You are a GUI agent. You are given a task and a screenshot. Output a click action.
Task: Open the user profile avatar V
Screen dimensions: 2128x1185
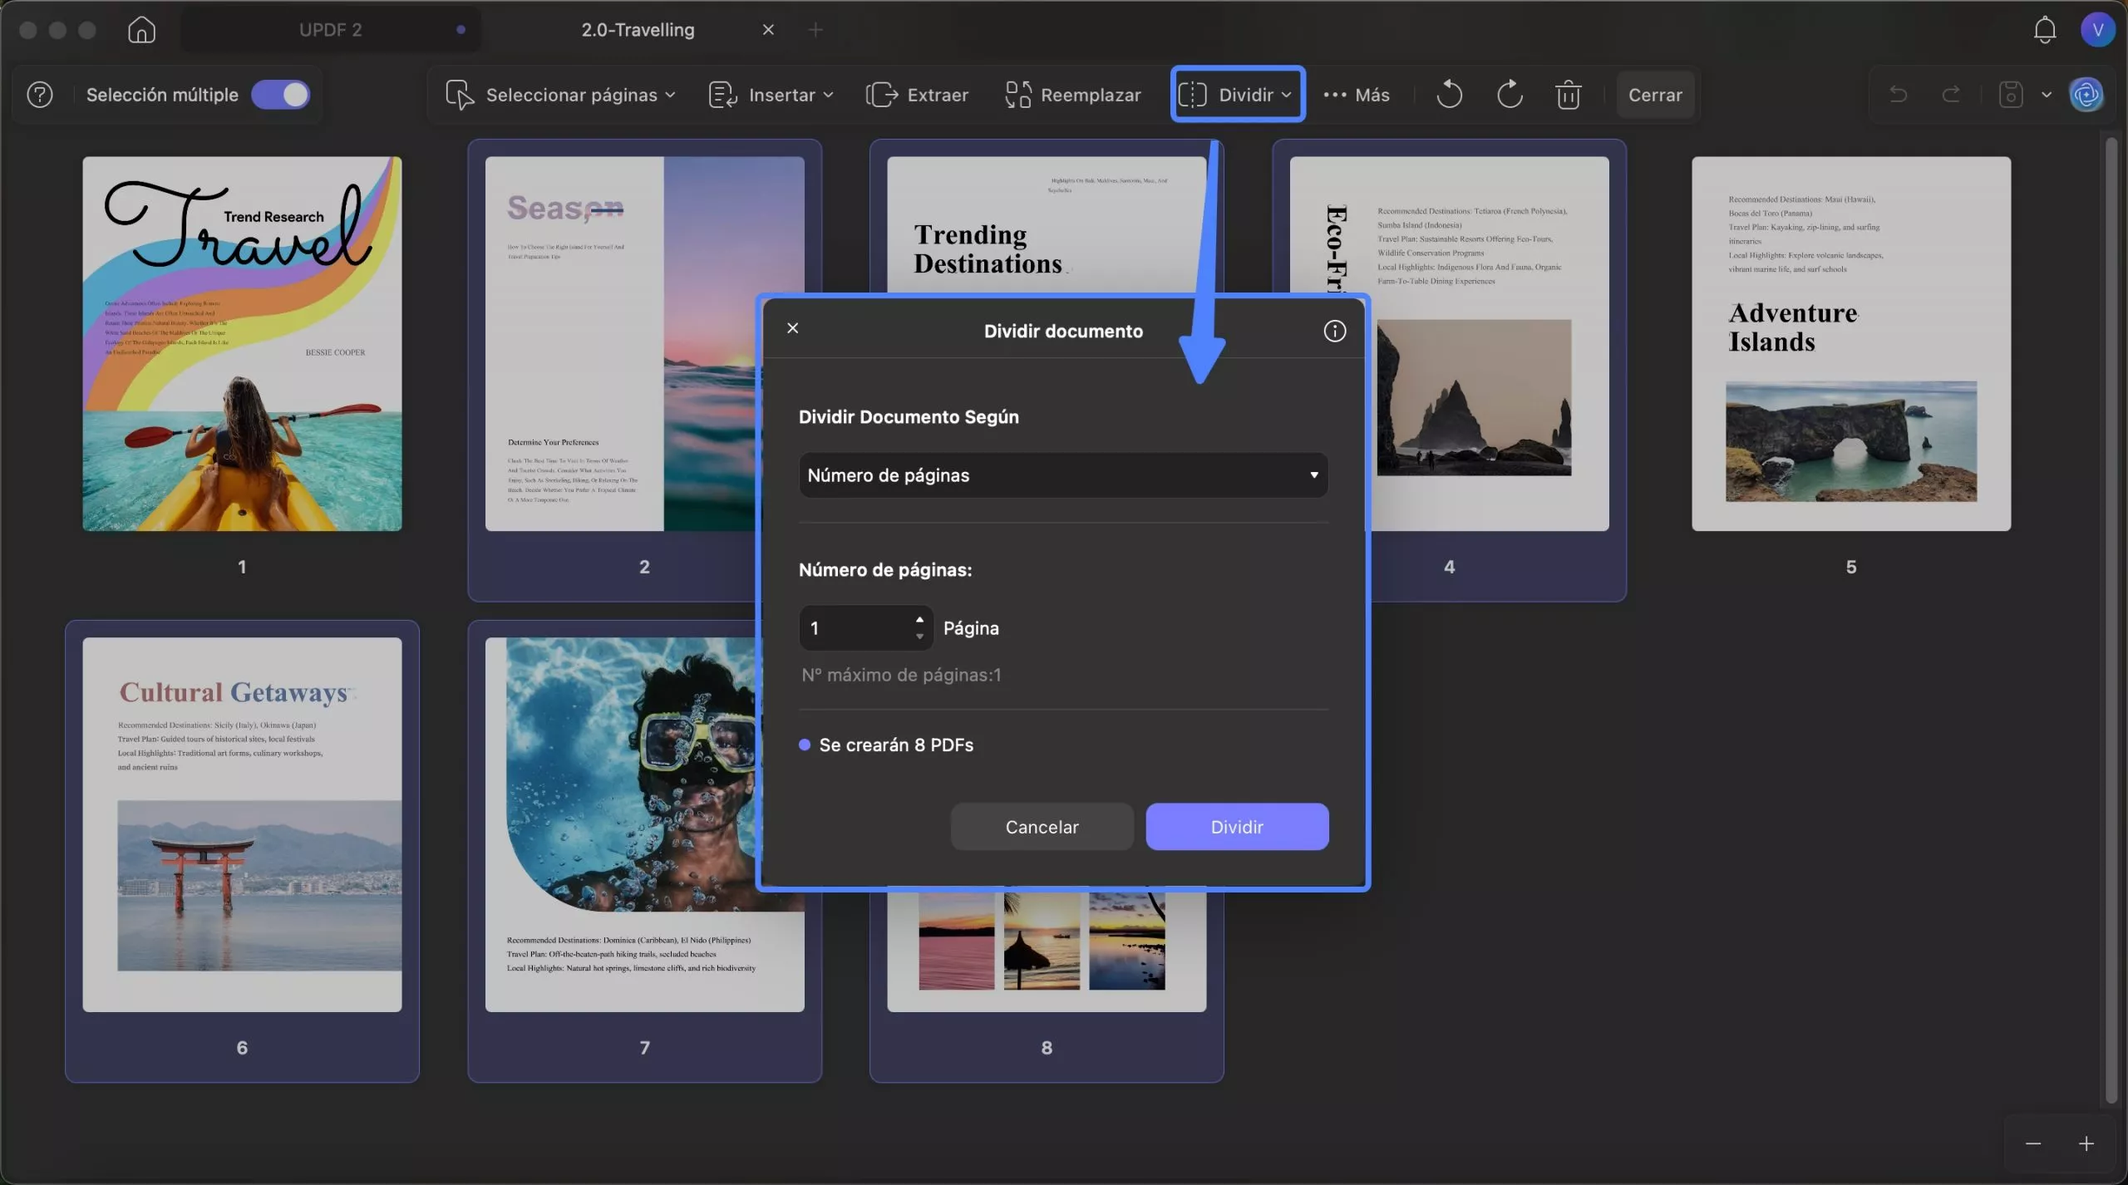(x=2097, y=30)
